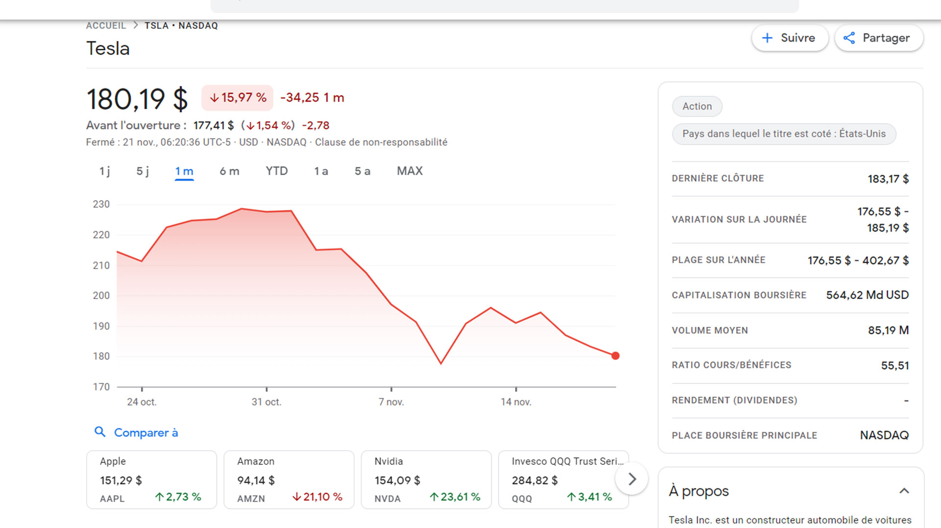Screen dimensions: 941x528
Task: Click the red endpoint dot on chart
Action: click(x=616, y=356)
